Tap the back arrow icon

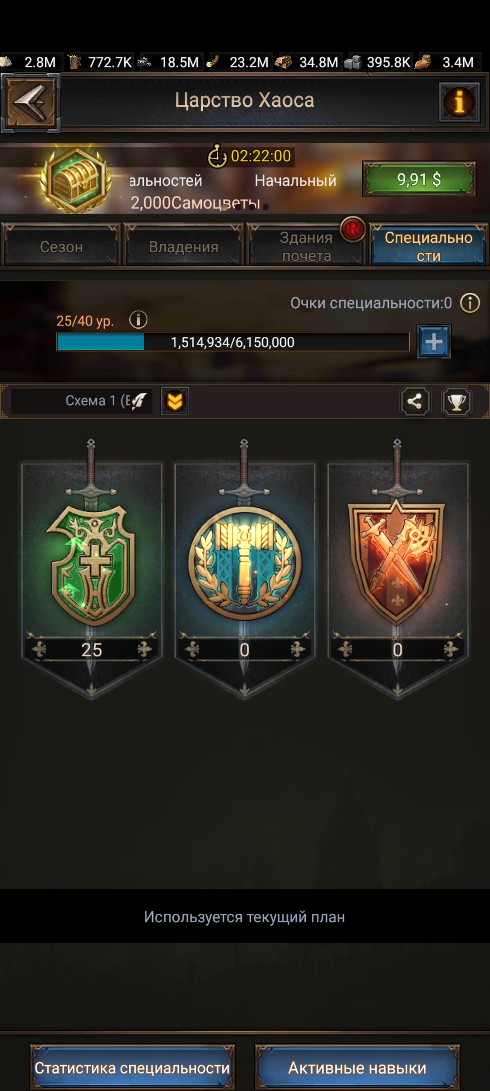(30, 103)
